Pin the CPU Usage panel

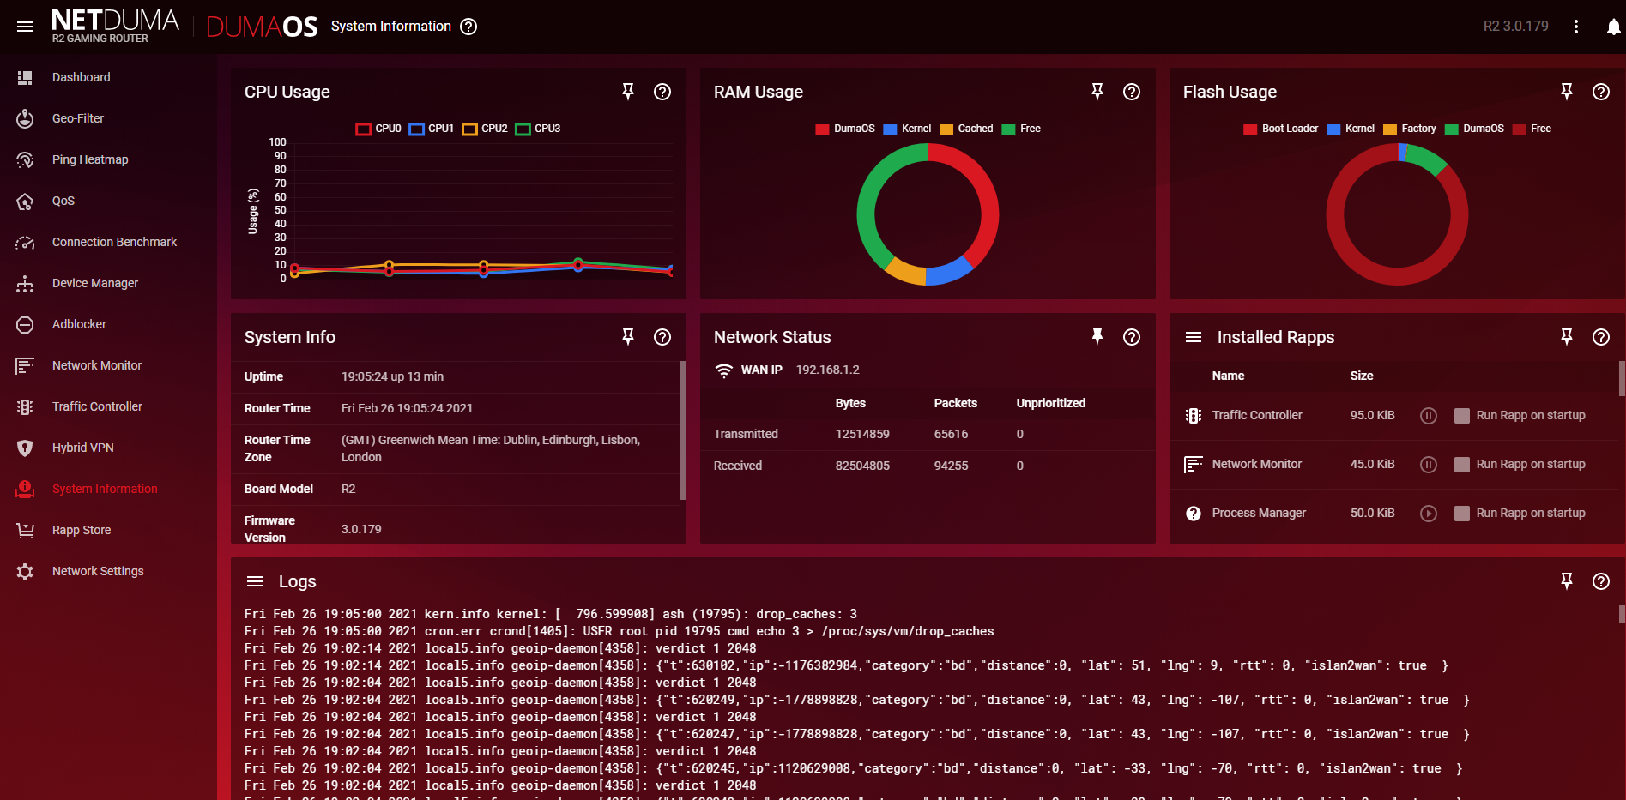(628, 92)
